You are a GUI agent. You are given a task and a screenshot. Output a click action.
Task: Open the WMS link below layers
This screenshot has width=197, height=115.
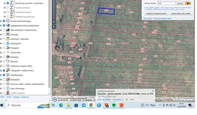[2, 97]
